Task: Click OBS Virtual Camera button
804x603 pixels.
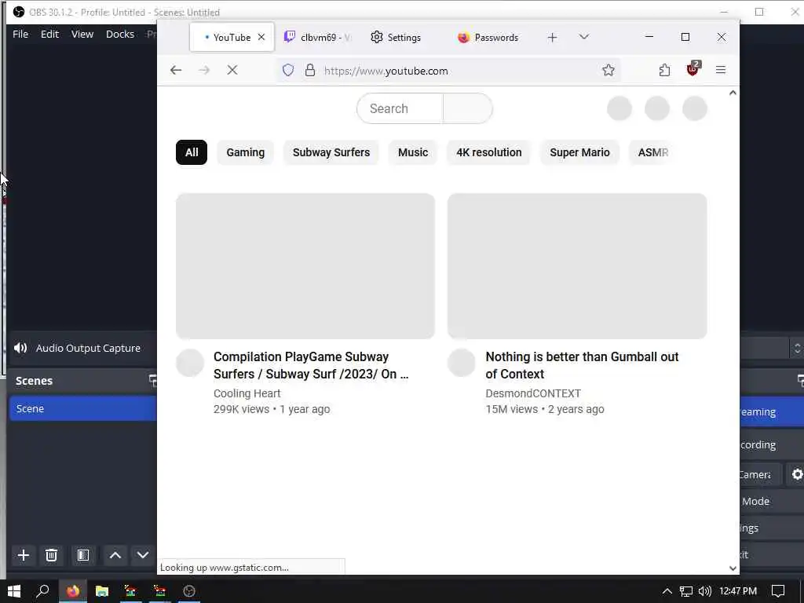Action: click(761, 475)
